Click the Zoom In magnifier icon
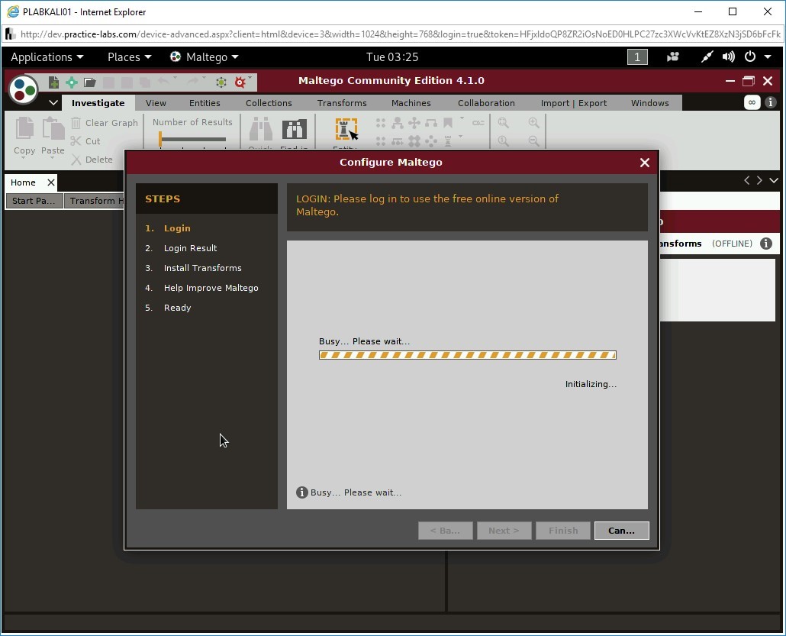 point(533,122)
